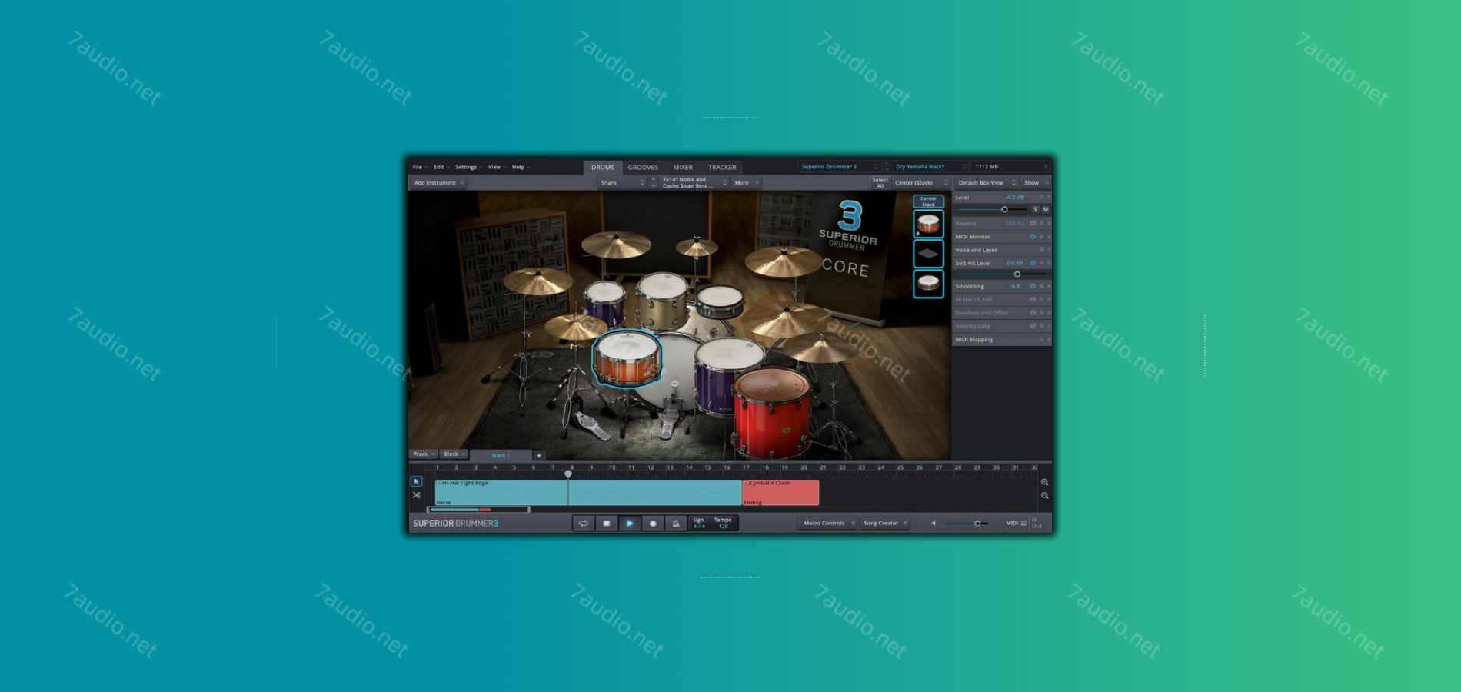
Task: Start playback with the Play button
Action: coord(629,523)
